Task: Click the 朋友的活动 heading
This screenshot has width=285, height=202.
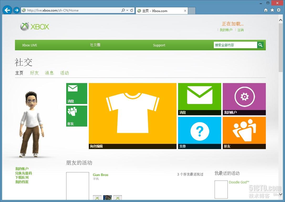Action: [x=79, y=163]
